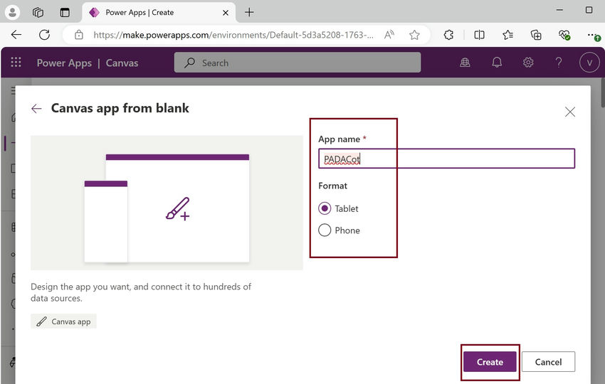Close the Power Apps | Create tab
This screenshot has height=384, width=605.
tap(226, 13)
